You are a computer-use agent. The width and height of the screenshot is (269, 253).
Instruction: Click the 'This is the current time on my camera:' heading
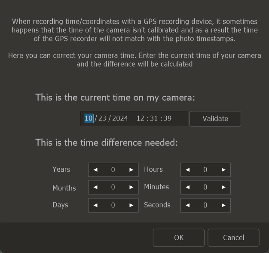115,98
